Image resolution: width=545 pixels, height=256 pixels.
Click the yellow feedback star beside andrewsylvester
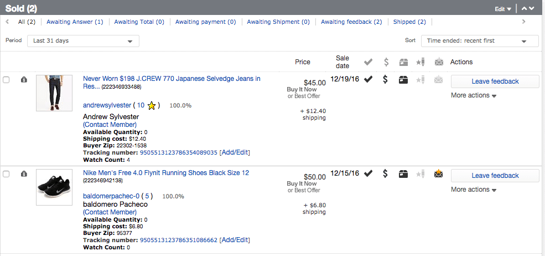pos(152,105)
